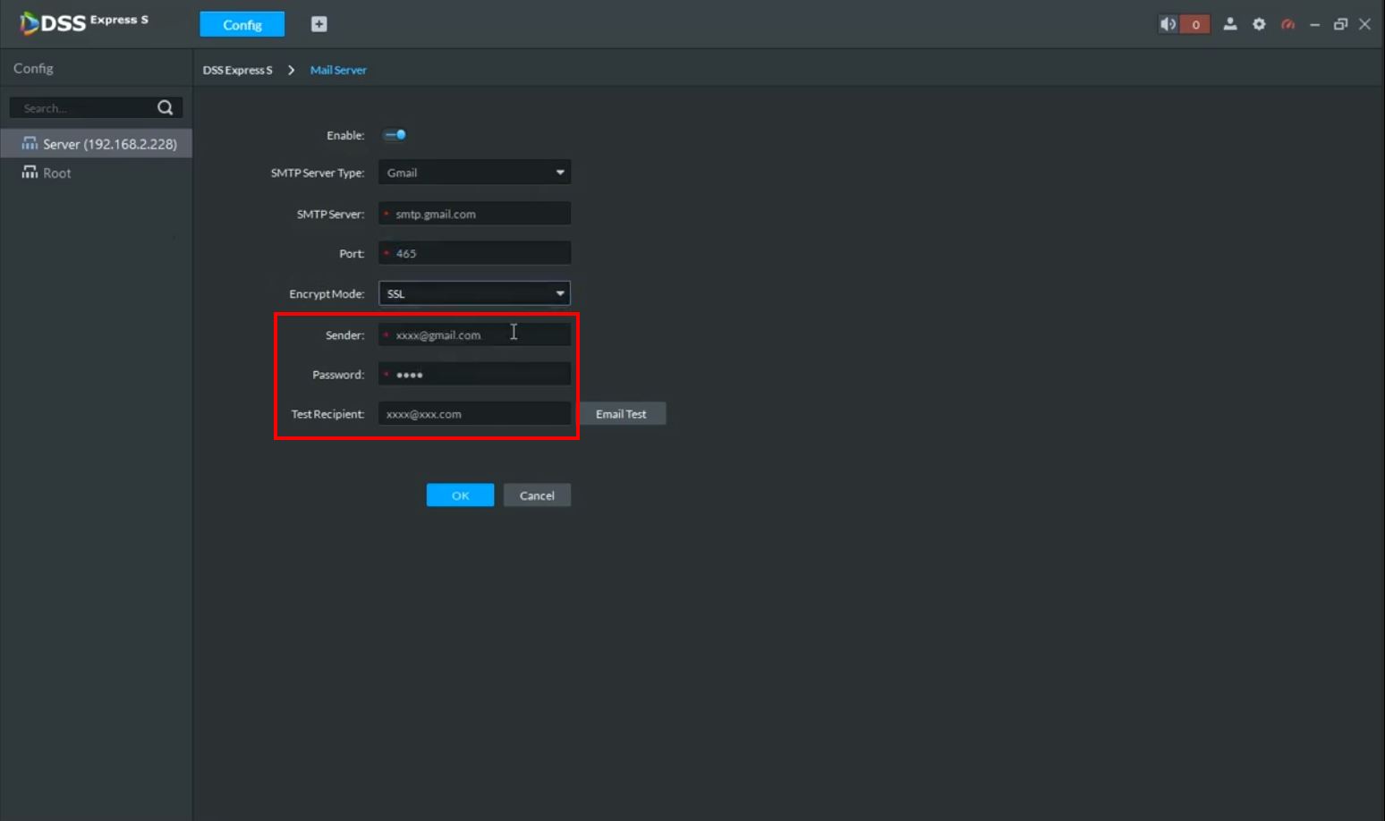Open the user account icon
Screen dimensions: 1385x821
[1230, 24]
